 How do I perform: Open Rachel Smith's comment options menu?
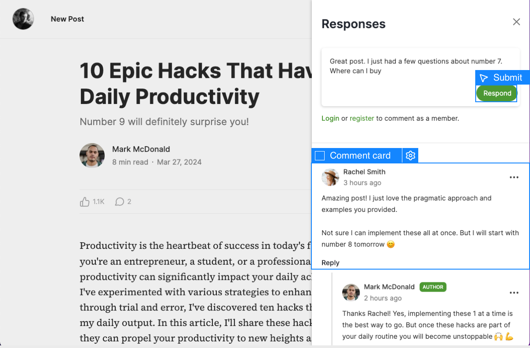[x=514, y=178]
